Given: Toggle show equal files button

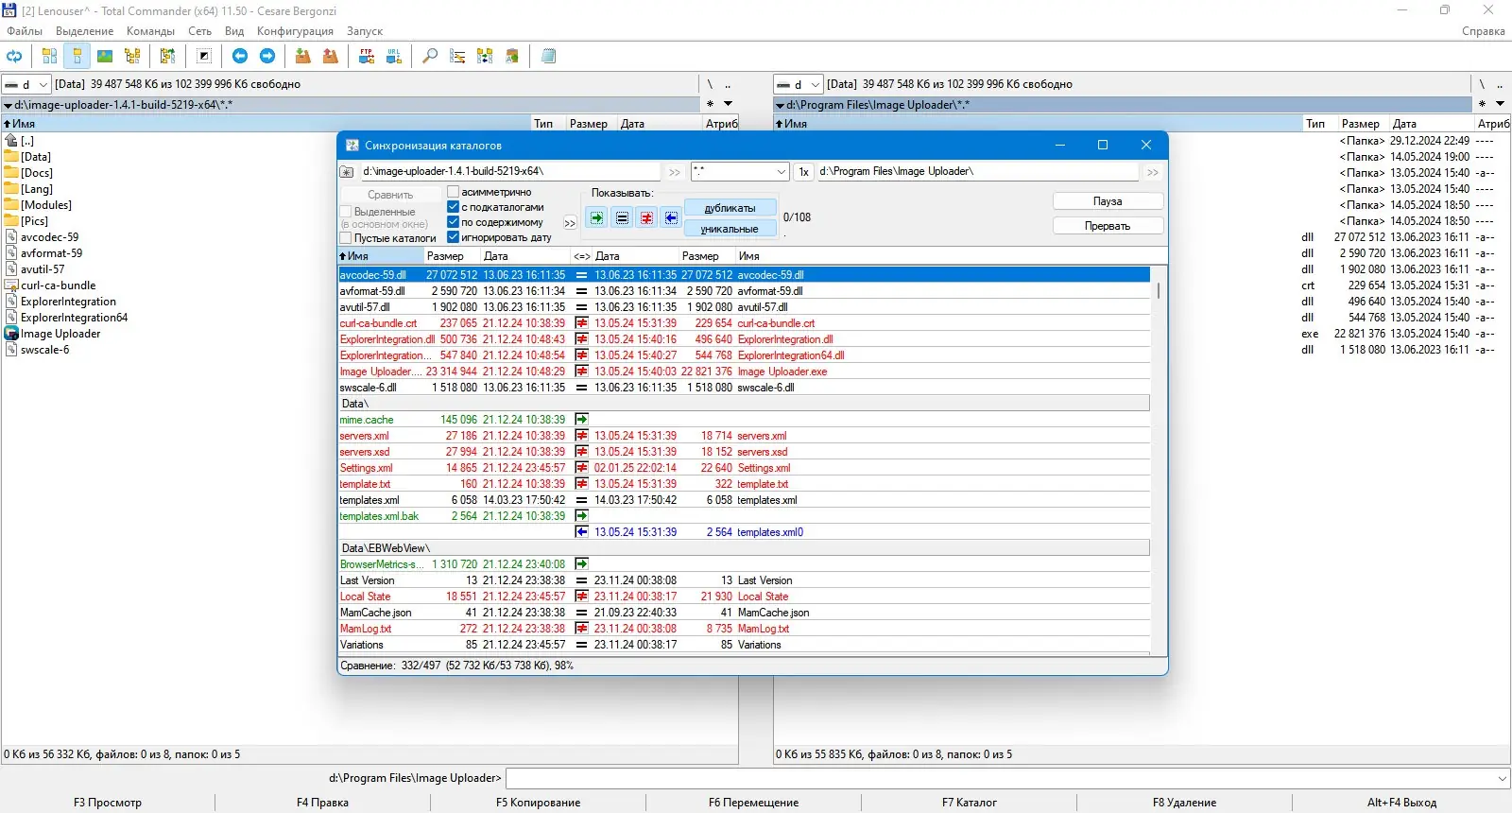Looking at the screenshot, I should (x=622, y=218).
